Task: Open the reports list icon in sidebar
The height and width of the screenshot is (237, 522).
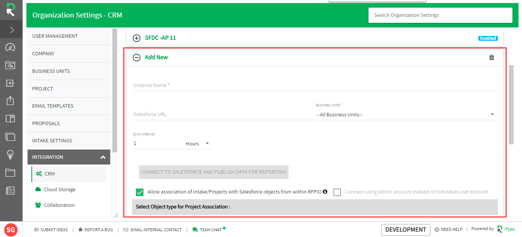Action: 10,190
